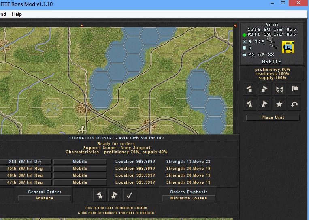The width and height of the screenshot is (309, 220).
Task: Select the 45th SW Inf Reg unit
Action: 26,169
